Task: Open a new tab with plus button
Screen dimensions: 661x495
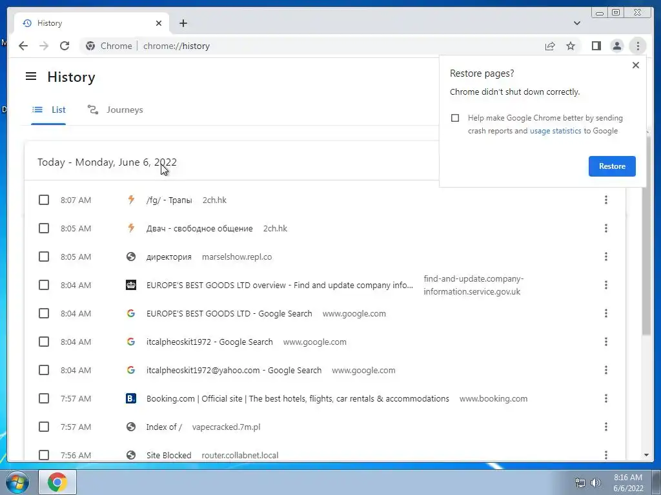Action: tap(183, 23)
